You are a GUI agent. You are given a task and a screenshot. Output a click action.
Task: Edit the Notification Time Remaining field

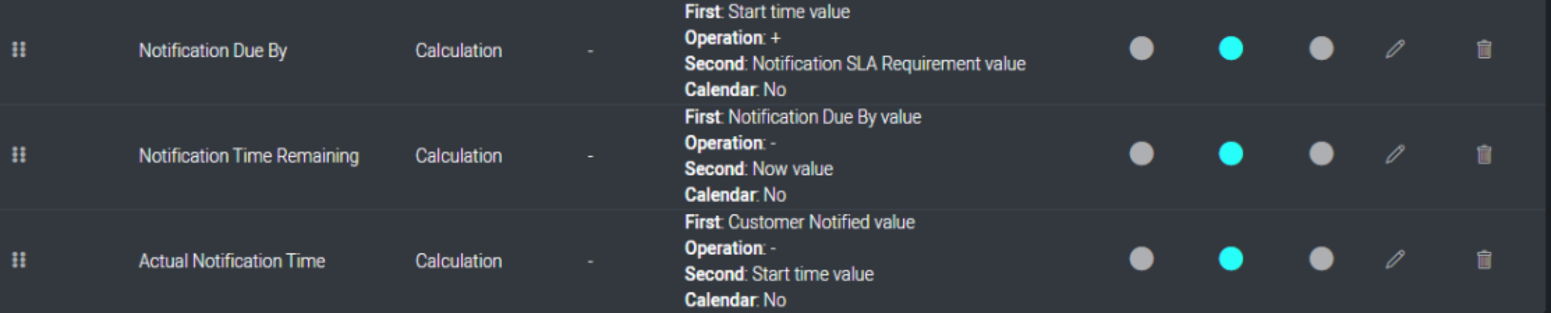point(1396,154)
